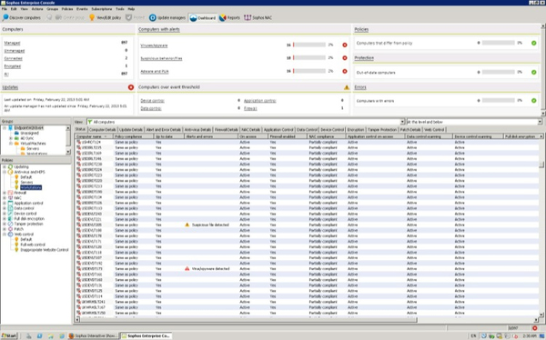Click green check for Computers that differ from policy
Image resolution: width=546 pixels, height=340 pixels.
(x=534, y=43)
